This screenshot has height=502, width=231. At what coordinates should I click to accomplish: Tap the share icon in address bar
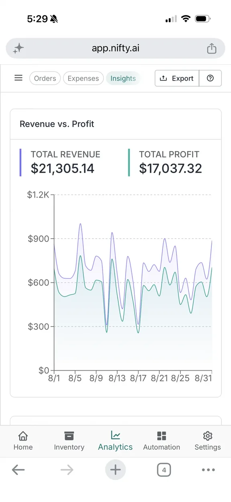coord(212,48)
